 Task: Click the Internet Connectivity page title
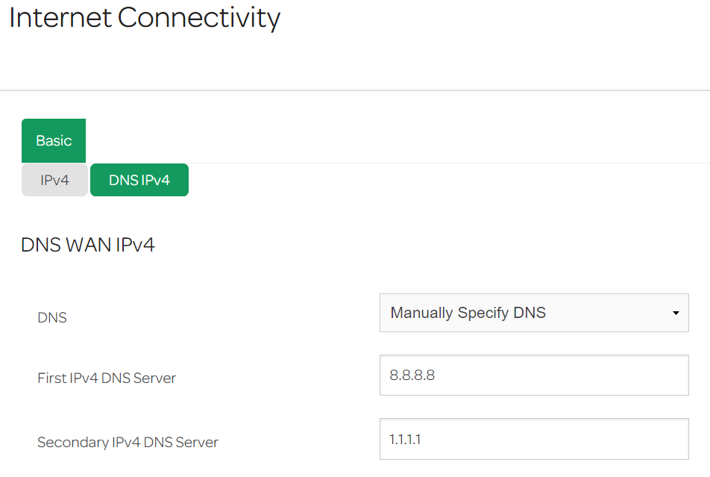tap(144, 18)
